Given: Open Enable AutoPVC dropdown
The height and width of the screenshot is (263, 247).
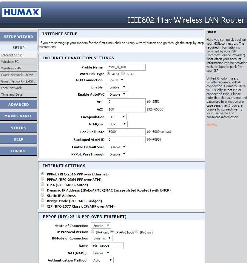Looking at the screenshot, I should [x=117, y=94].
